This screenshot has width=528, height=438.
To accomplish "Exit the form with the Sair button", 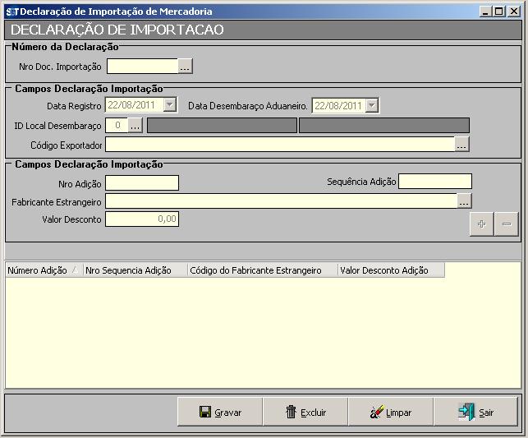I will point(475,413).
